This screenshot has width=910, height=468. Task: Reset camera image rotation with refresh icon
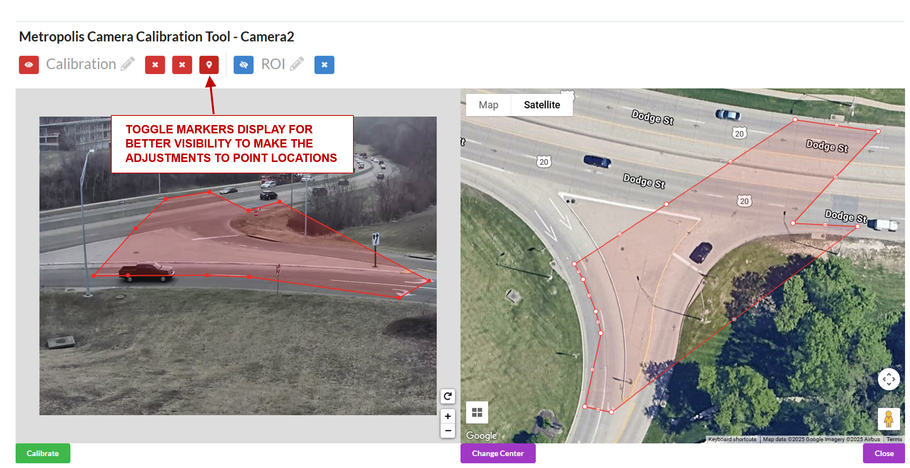pos(448,396)
